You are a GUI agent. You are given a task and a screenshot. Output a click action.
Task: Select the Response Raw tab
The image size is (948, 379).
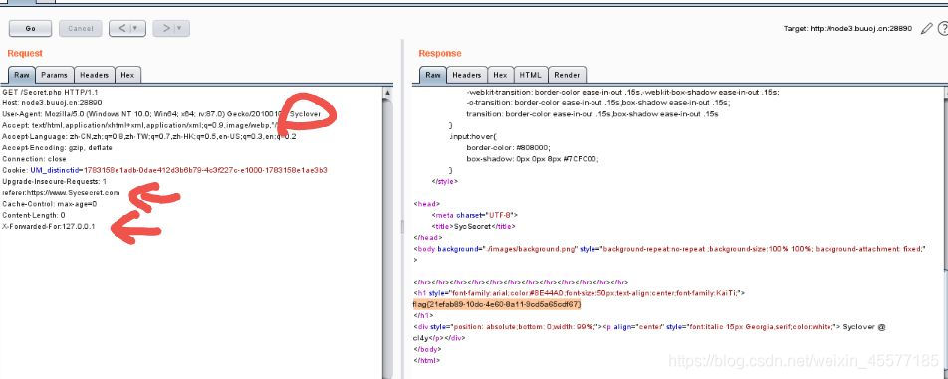(x=433, y=75)
